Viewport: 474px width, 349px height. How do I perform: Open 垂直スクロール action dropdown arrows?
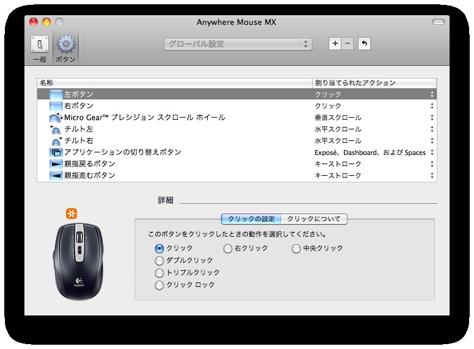coord(432,117)
